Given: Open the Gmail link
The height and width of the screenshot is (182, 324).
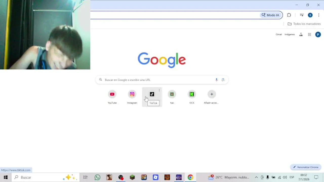Looking at the screenshot, I should (279, 34).
